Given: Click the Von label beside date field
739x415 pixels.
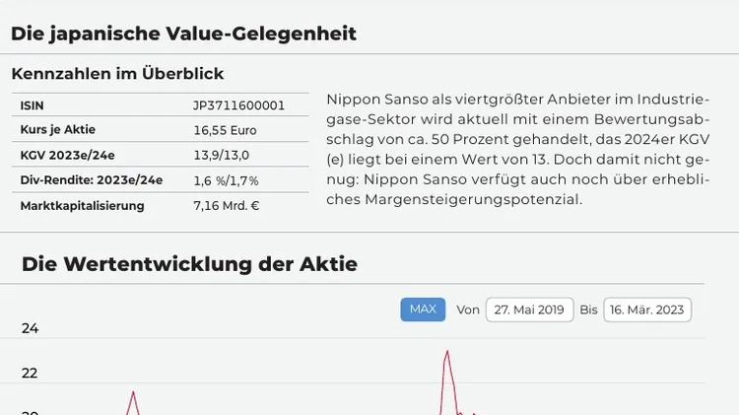Looking at the screenshot, I should pyautogui.click(x=467, y=310).
